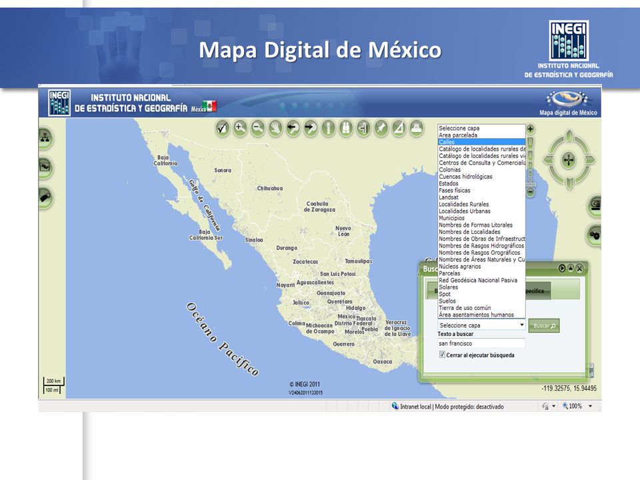This screenshot has width=640, height=480.
Task: Open the binoculars search tool
Action: click(346, 128)
